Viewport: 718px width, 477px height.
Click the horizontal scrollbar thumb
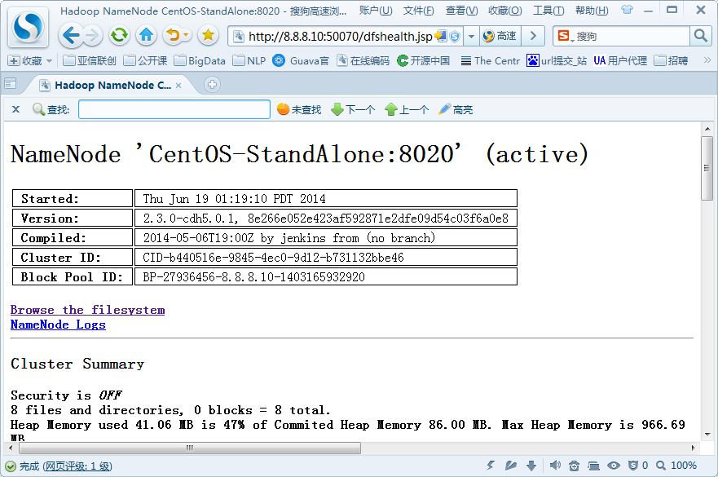[x=189, y=448]
